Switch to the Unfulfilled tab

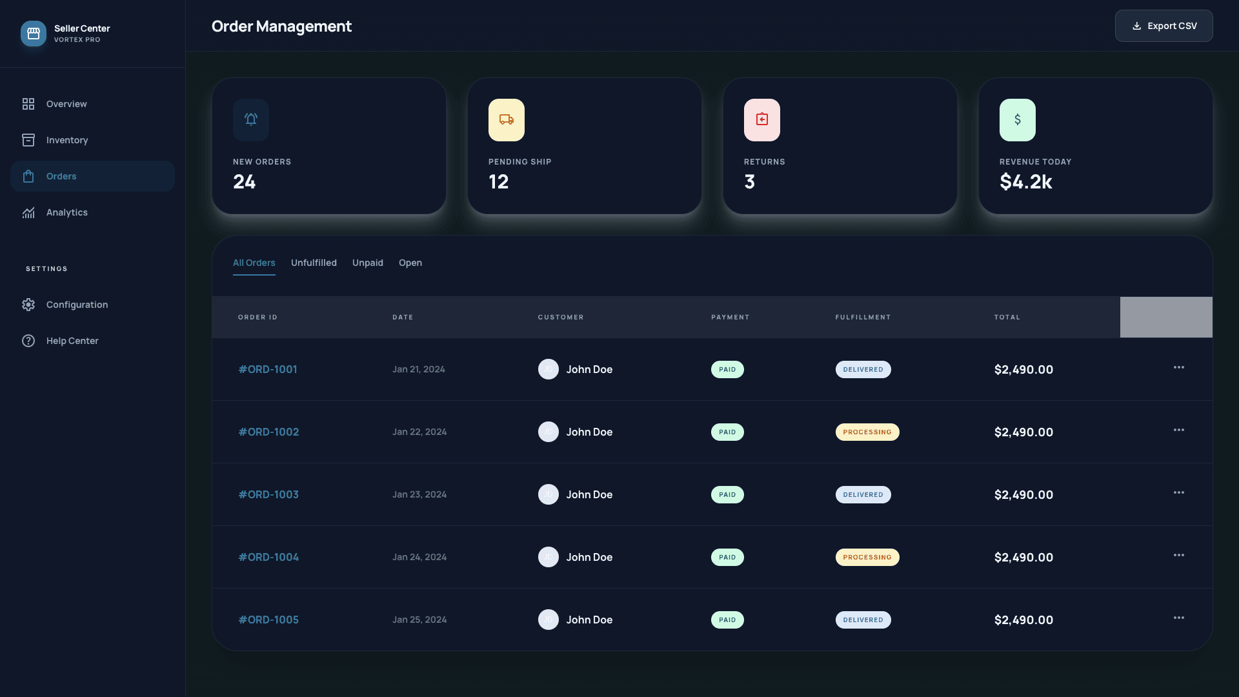314,263
